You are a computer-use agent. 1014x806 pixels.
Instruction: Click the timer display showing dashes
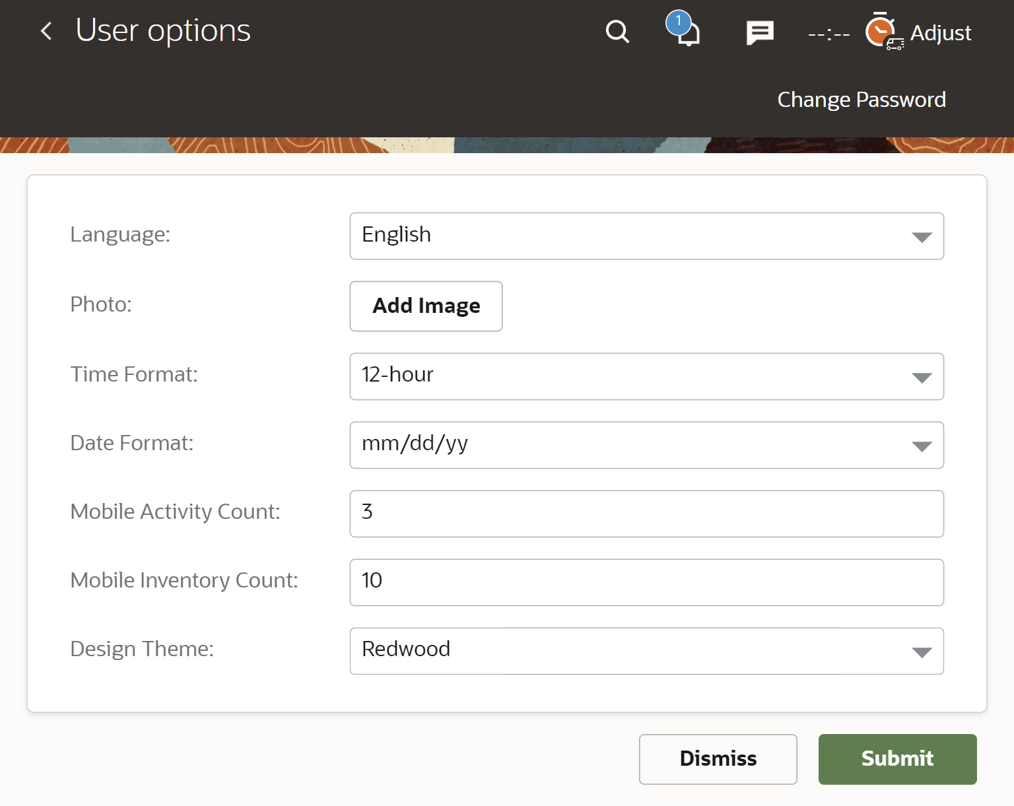coord(828,34)
